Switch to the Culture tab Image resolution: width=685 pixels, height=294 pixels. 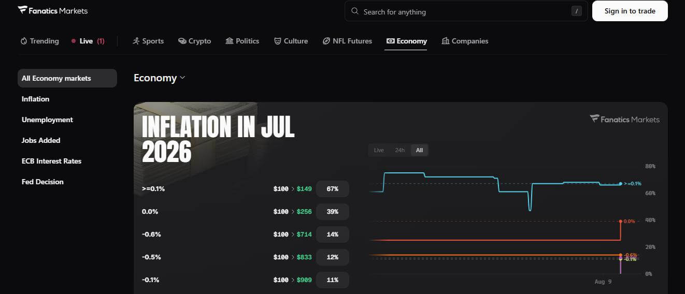point(291,41)
